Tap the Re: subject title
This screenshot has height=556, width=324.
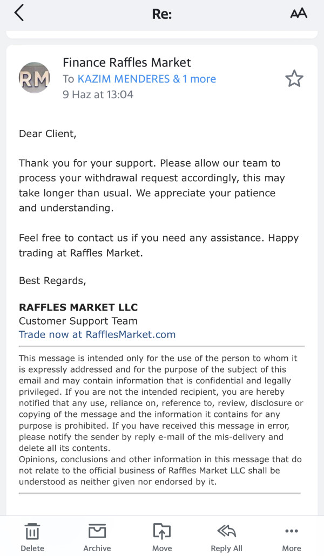click(x=162, y=14)
